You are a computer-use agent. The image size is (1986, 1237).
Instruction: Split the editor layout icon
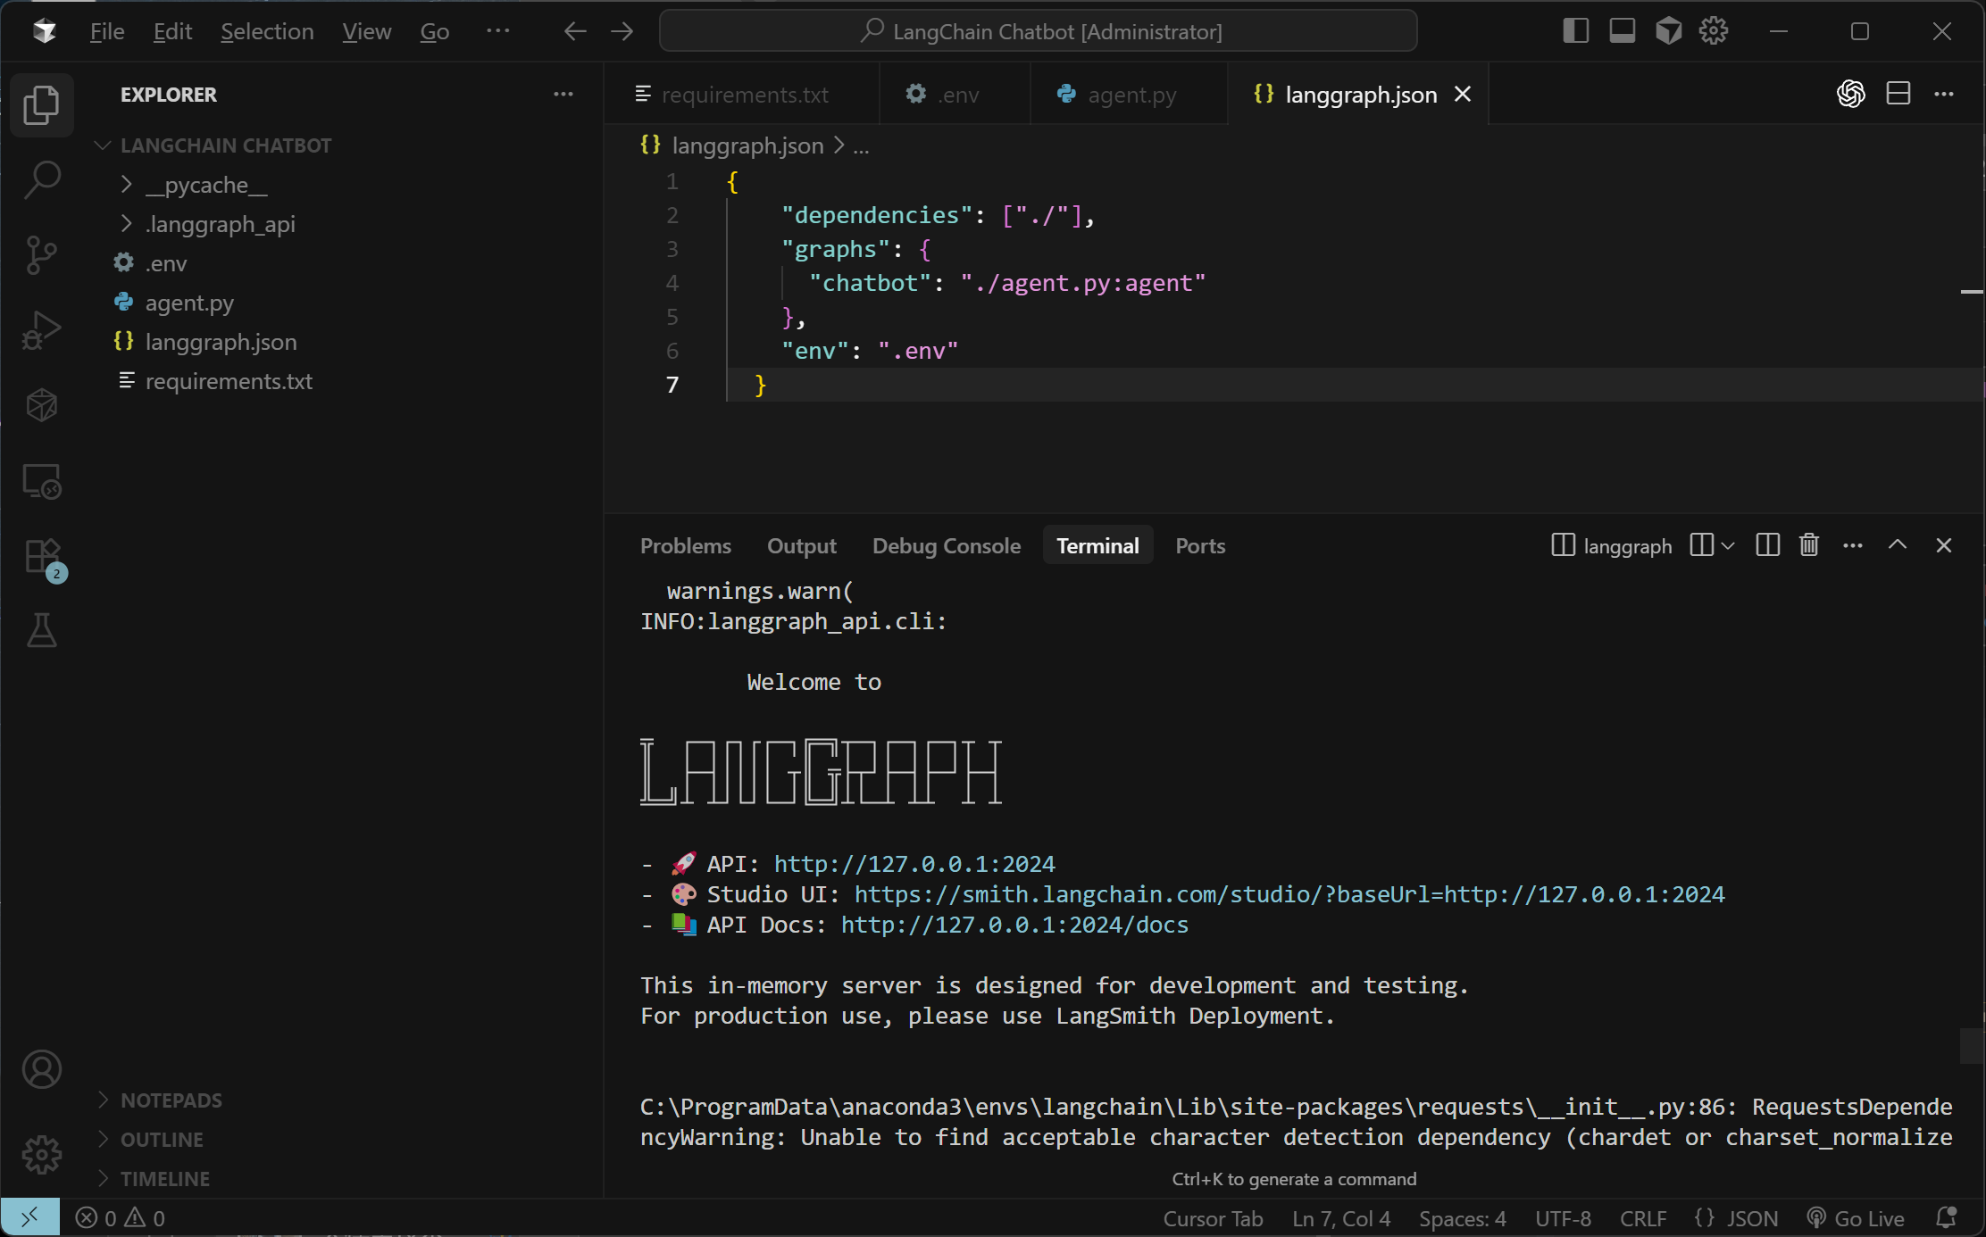tap(1898, 94)
